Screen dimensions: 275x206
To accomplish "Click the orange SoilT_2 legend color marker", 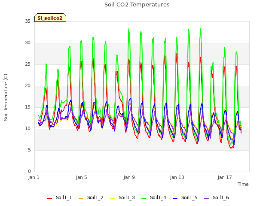I will (81, 198).
